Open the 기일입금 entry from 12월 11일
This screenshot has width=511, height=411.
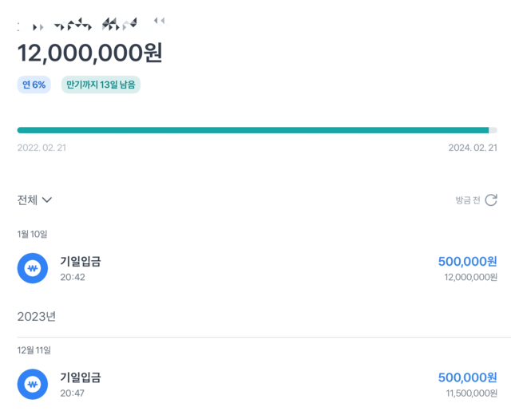coord(81,377)
